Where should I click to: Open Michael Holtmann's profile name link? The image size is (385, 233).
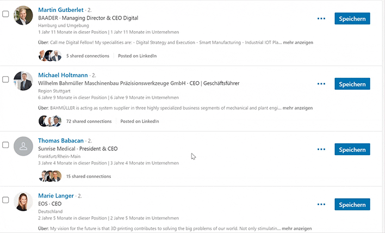63,75
